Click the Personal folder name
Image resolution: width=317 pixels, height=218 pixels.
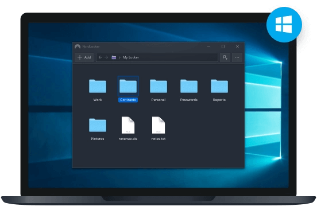point(158,100)
